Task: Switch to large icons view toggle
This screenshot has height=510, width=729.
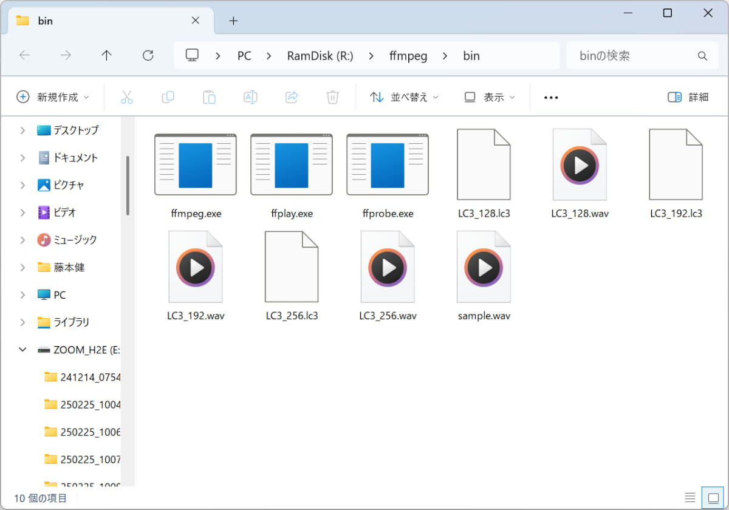Action: 713,498
